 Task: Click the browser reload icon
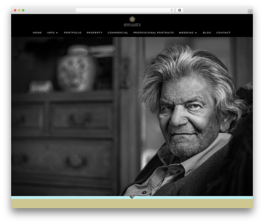(x=172, y=10)
